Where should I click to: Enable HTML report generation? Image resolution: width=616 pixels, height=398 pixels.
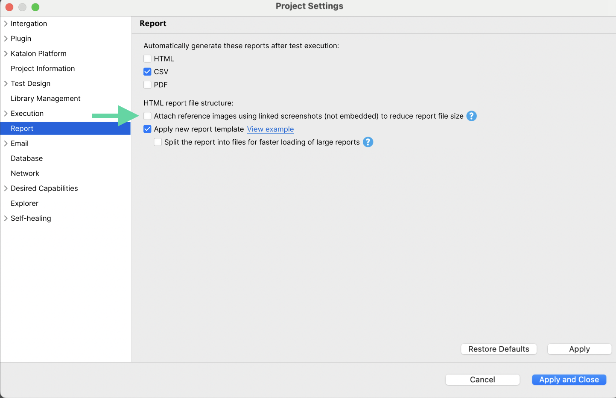coord(147,59)
